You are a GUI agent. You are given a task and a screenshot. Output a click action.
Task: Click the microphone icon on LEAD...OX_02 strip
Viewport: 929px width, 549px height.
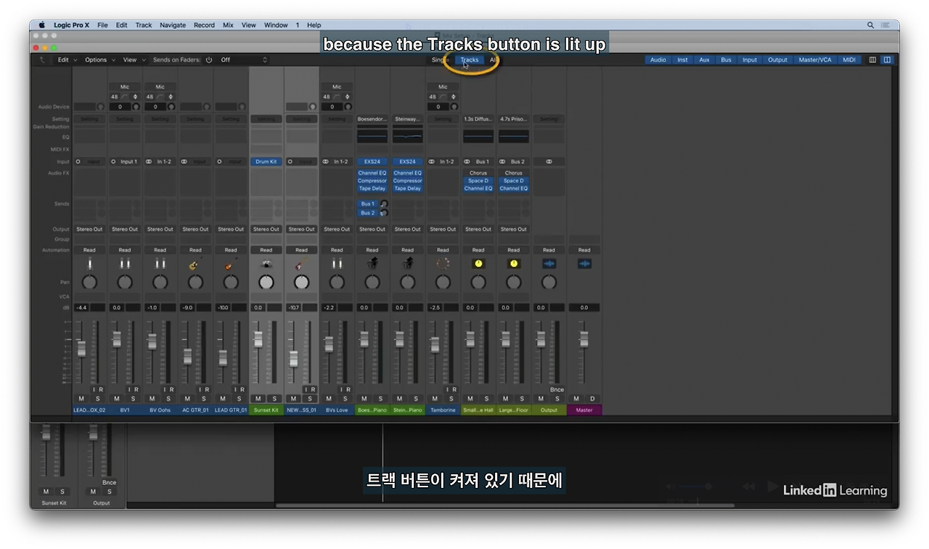coord(90,264)
